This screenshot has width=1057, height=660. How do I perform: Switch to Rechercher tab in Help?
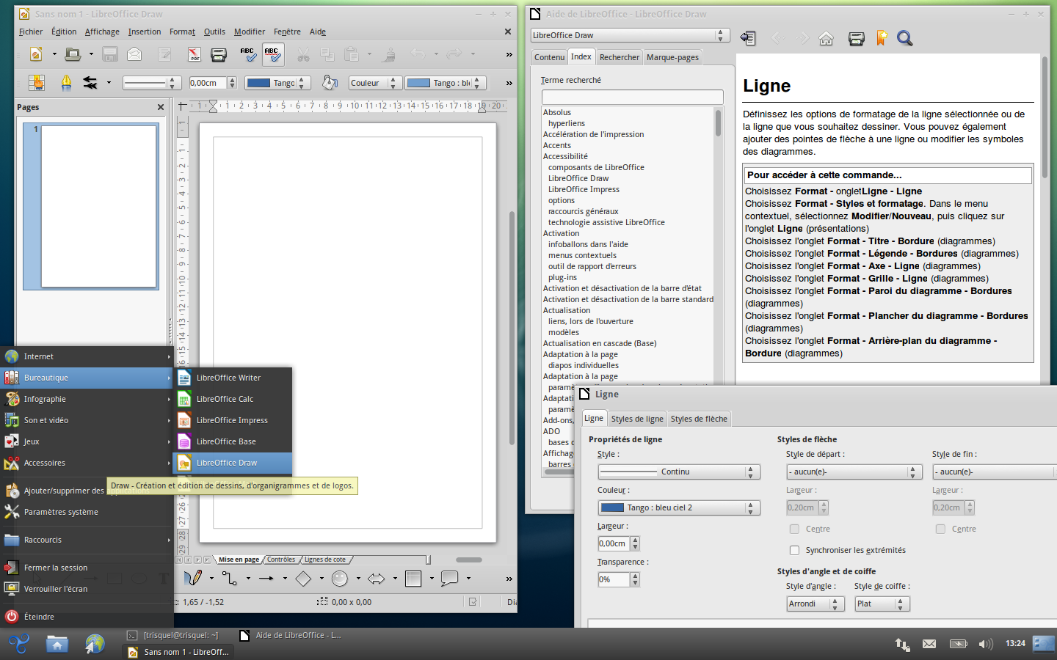620,57
